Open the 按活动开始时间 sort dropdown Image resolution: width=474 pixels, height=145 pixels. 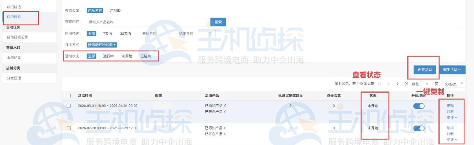(102, 45)
